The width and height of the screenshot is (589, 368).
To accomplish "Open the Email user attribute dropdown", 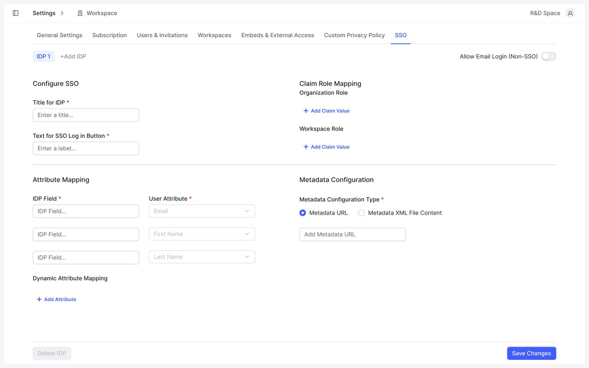I will click(202, 211).
